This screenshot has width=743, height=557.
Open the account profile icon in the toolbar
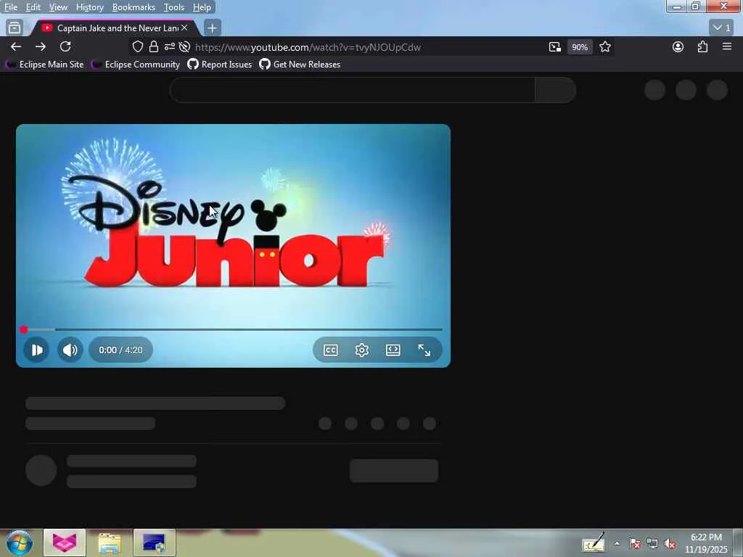point(678,46)
